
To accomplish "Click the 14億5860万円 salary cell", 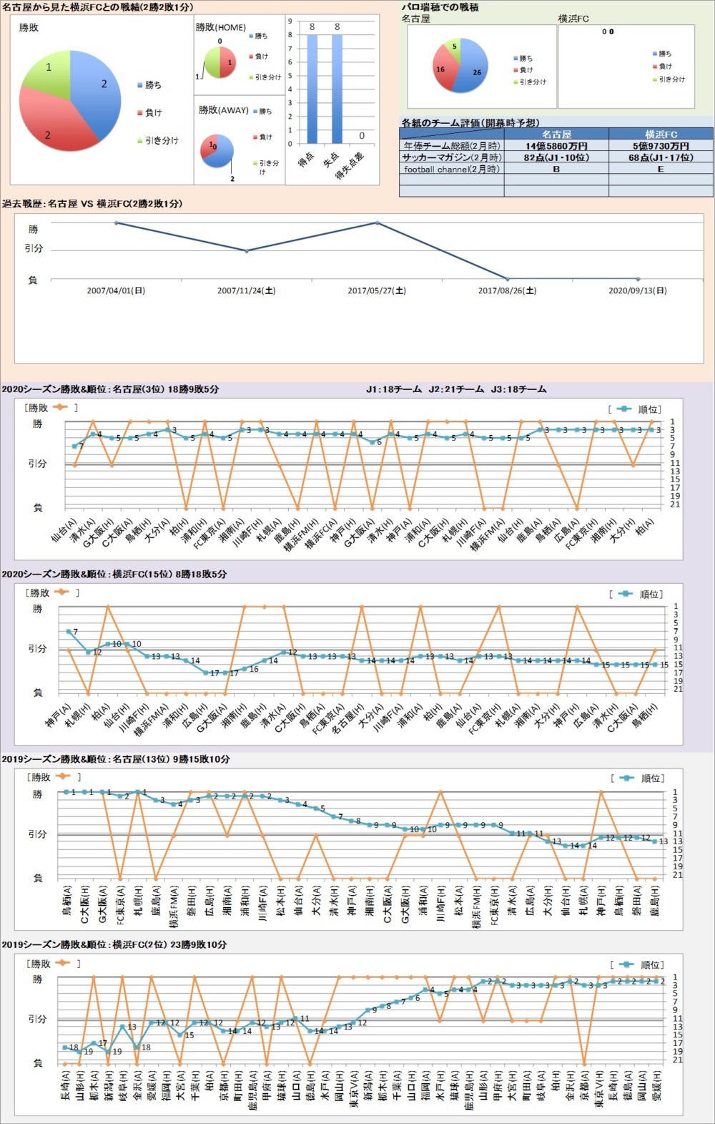I will [x=556, y=146].
